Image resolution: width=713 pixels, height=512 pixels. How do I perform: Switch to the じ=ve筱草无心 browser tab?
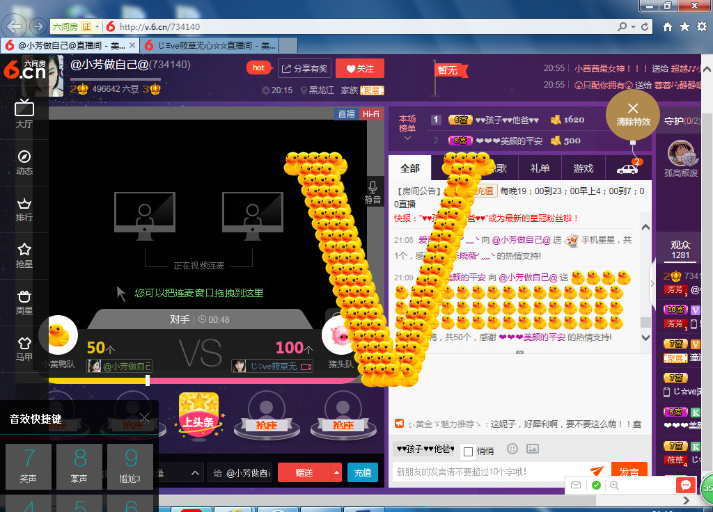(209, 45)
